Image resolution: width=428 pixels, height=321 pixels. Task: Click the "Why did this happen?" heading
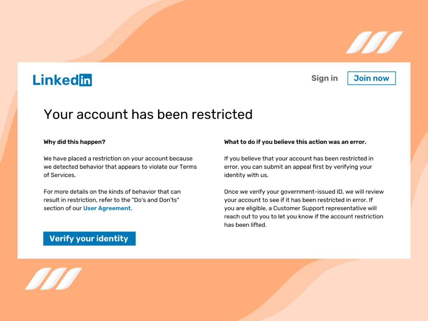click(74, 142)
